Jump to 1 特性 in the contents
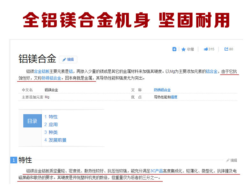This screenshot has width=252, height=191. (51, 117)
